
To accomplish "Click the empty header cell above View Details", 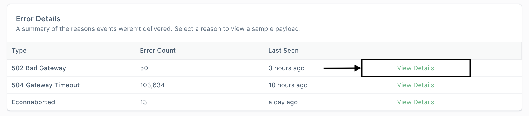I will 415,51.
